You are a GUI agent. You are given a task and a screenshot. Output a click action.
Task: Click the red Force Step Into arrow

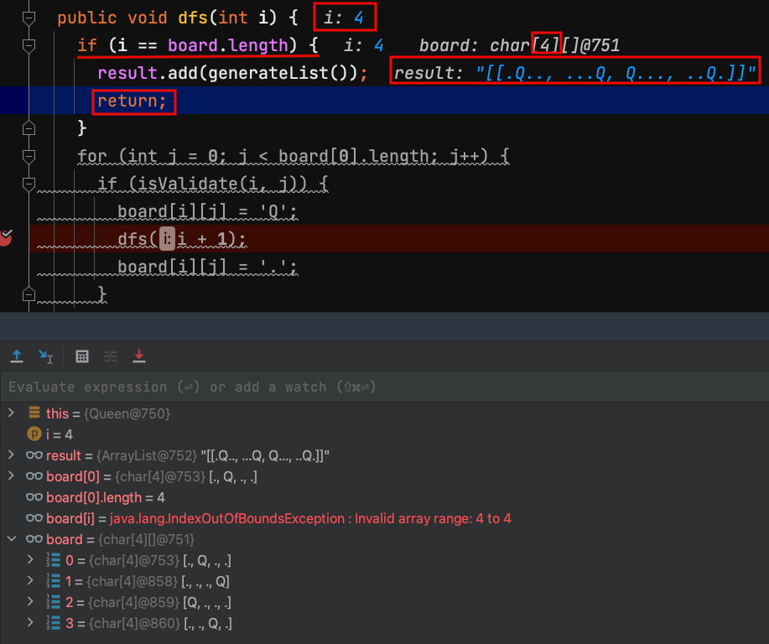[139, 356]
